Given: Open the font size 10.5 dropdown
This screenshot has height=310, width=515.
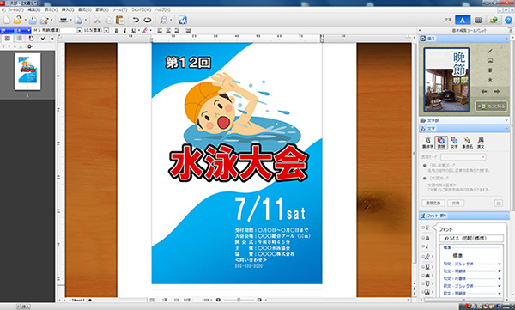Looking at the screenshot, I should click(x=106, y=31).
